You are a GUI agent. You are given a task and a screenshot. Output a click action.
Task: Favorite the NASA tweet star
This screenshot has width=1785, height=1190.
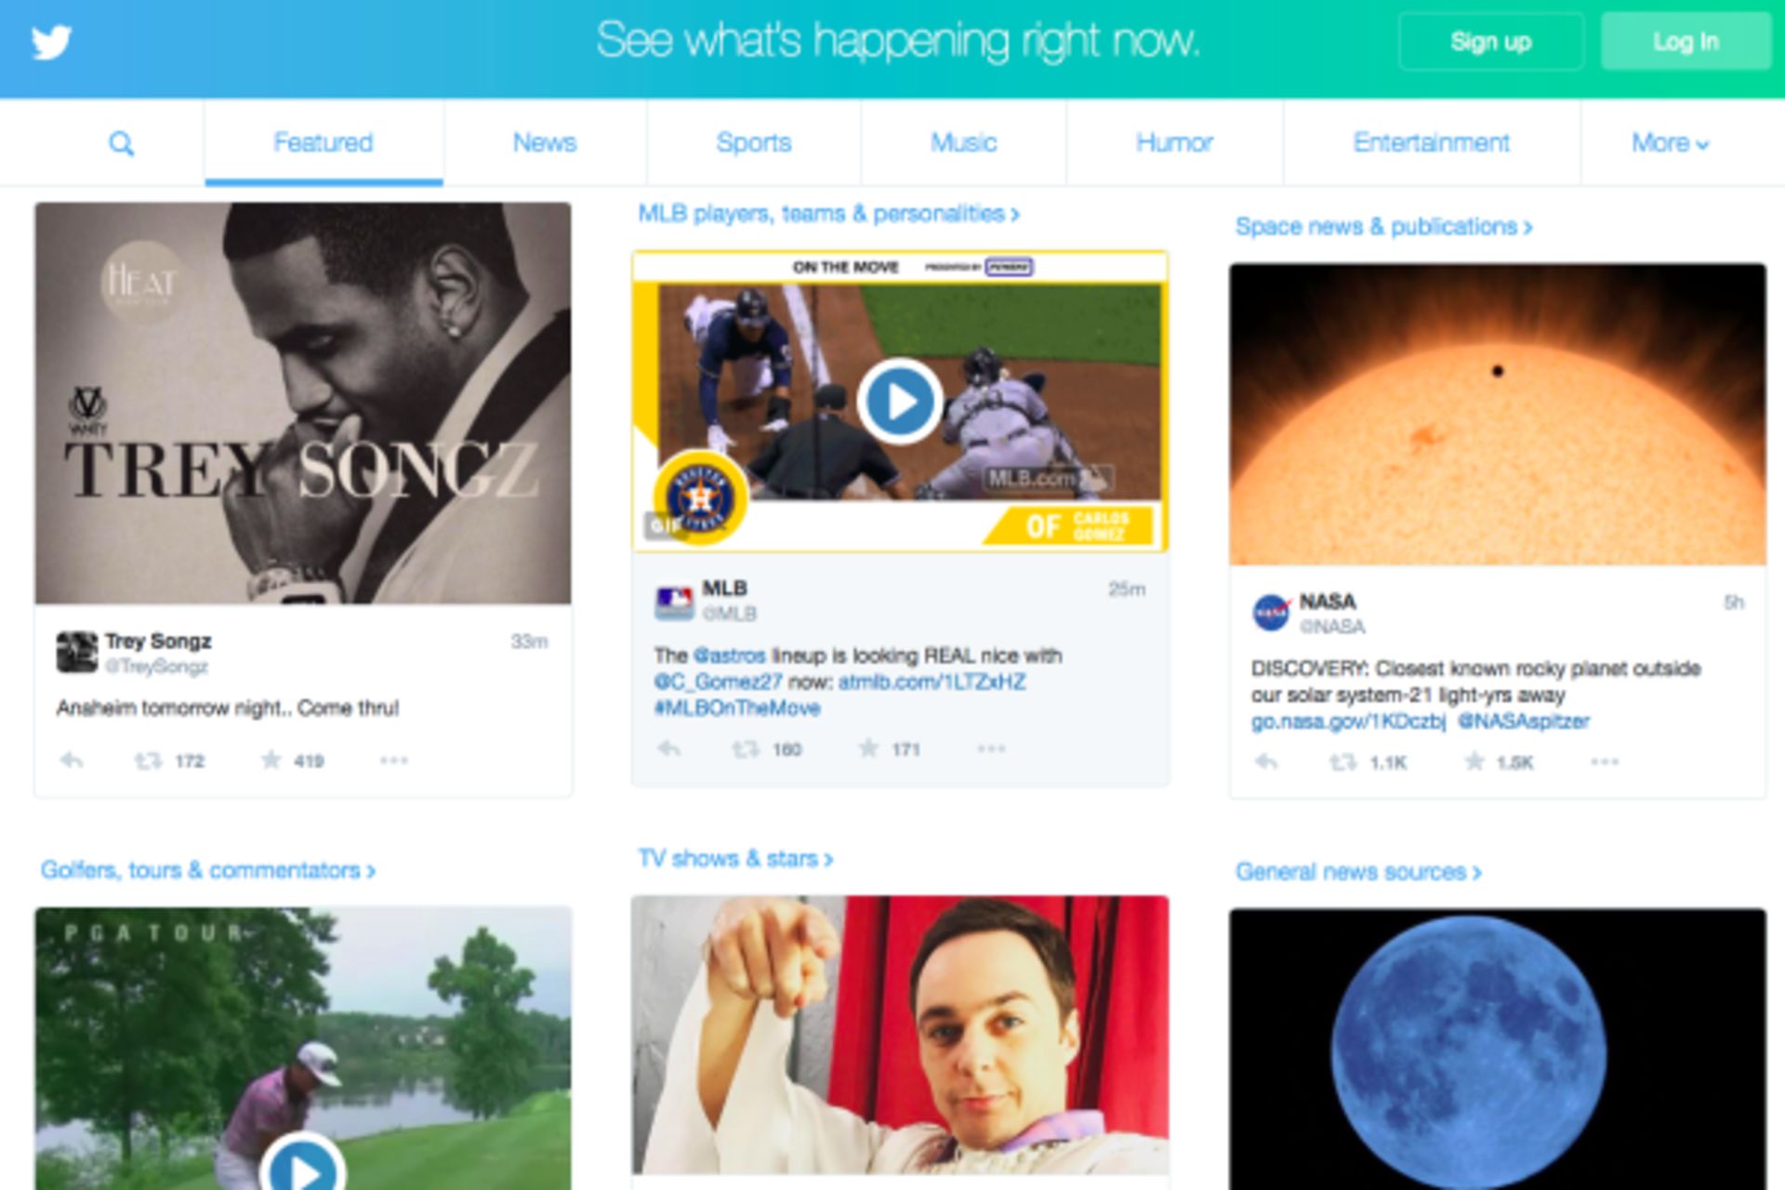[1474, 761]
